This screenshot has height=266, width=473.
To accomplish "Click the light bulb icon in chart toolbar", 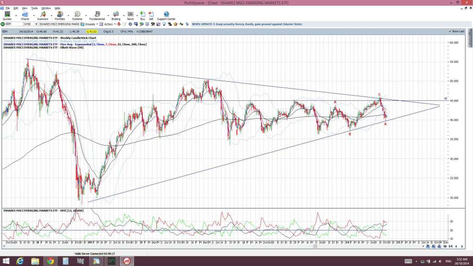I will (x=164, y=24).
